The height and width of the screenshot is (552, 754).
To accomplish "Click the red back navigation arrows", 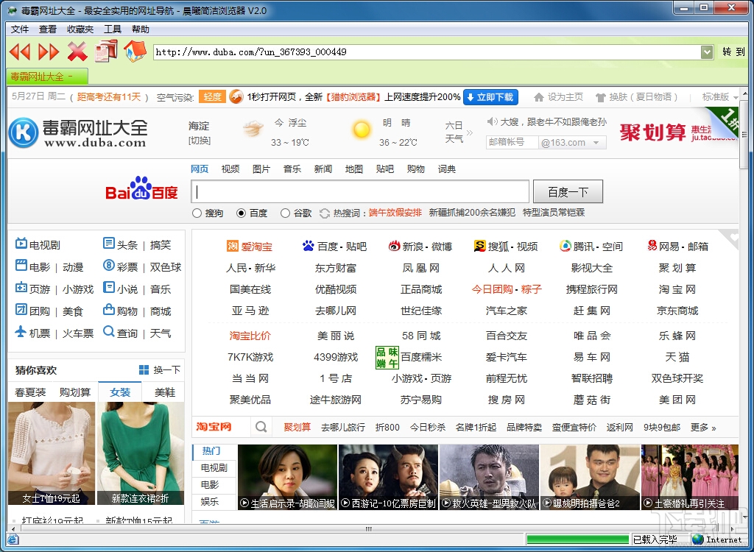I will tap(20, 52).
